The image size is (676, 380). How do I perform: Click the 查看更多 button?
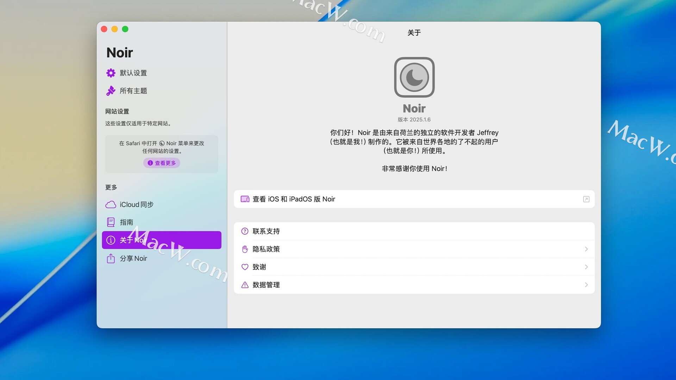(162, 163)
